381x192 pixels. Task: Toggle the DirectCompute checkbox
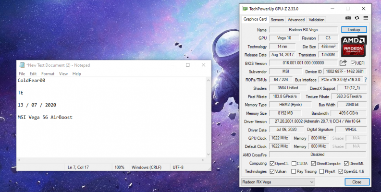(x=313, y=164)
